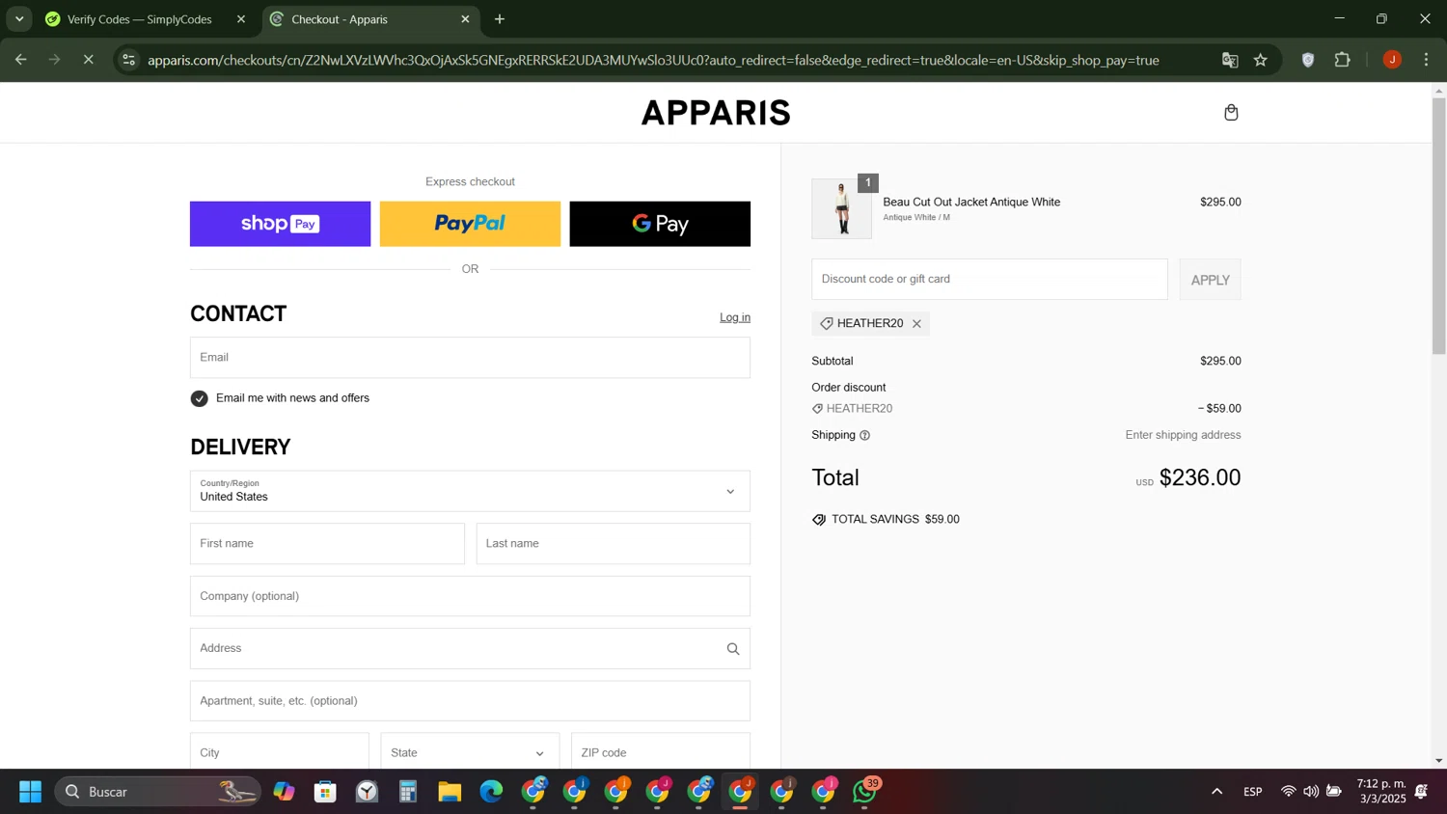Click the Log in link
Image resolution: width=1447 pixels, height=814 pixels.
[x=734, y=317]
